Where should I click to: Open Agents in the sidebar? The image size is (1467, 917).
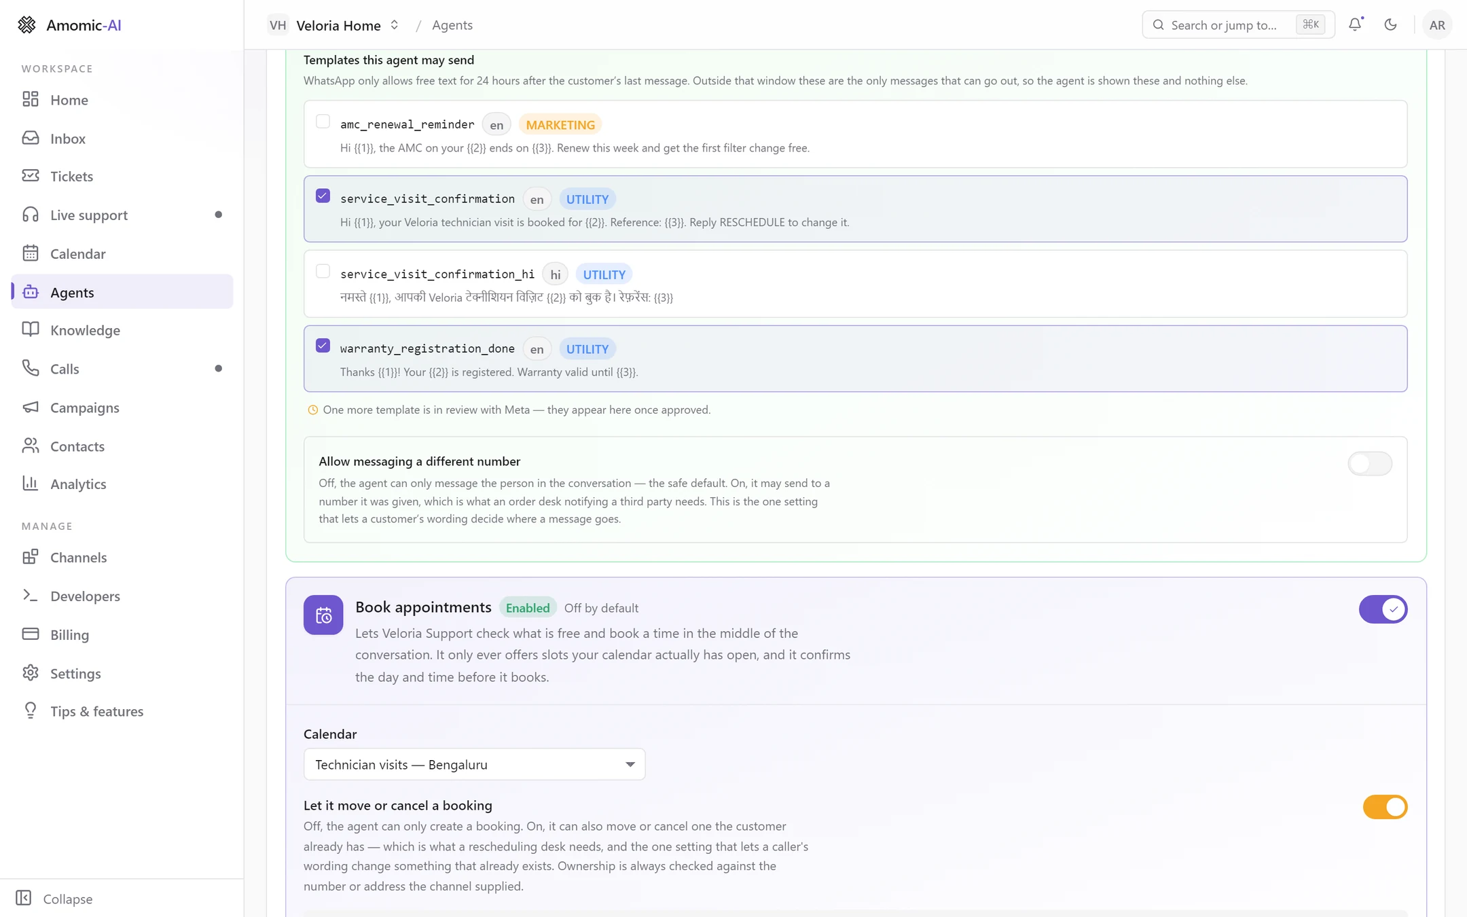(x=122, y=291)
